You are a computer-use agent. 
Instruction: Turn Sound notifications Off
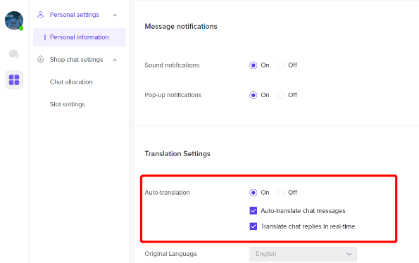280,65
